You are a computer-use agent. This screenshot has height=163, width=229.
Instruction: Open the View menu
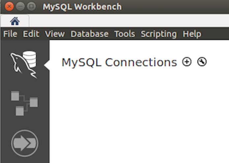(55, 34)
